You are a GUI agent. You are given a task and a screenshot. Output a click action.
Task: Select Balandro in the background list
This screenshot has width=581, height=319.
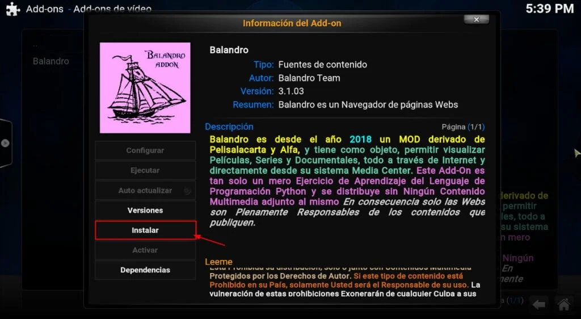(x=50, y=61)
